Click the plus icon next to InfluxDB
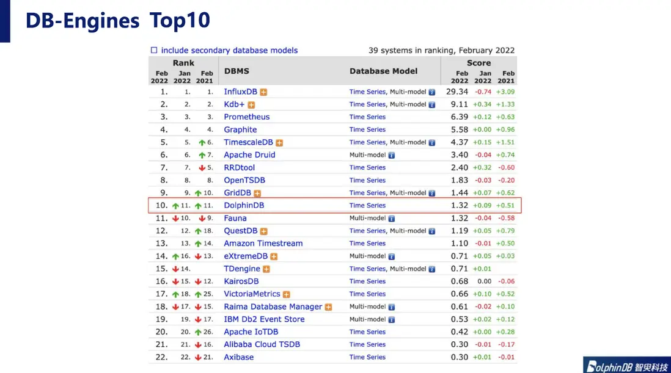Viewport: 671px width, 373px height. tap(263, 92)
